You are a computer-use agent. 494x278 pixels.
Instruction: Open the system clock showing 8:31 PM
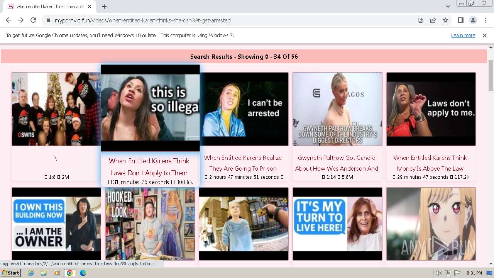coord(474,273)
